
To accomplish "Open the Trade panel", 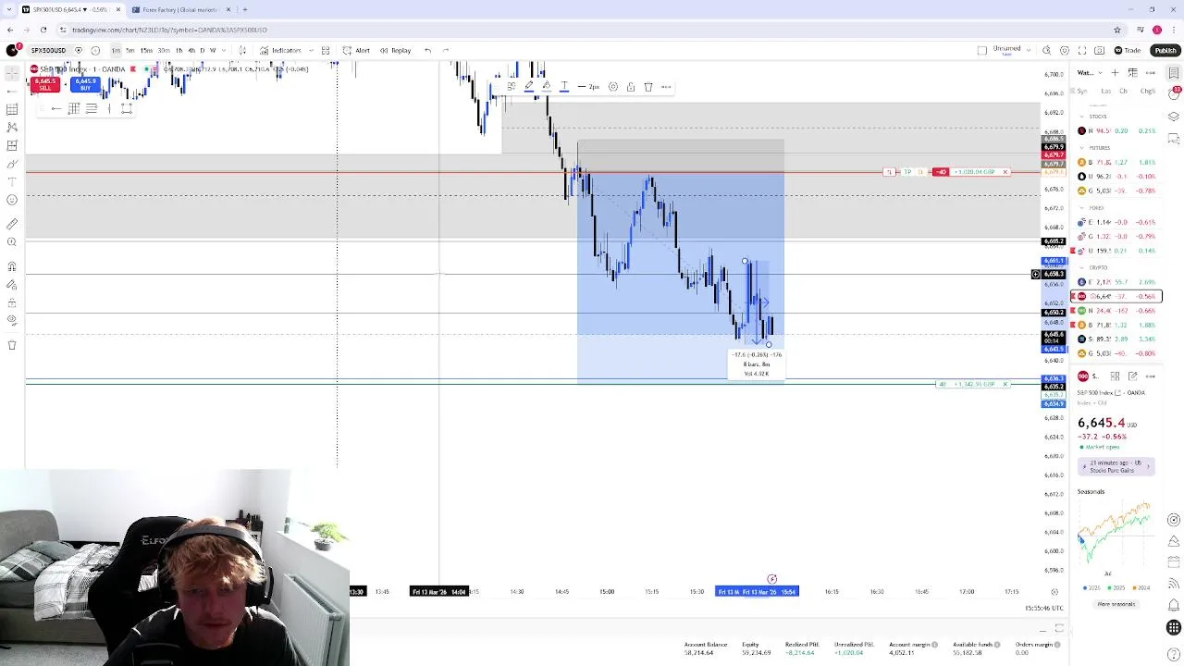I will tap(1128, 50).
